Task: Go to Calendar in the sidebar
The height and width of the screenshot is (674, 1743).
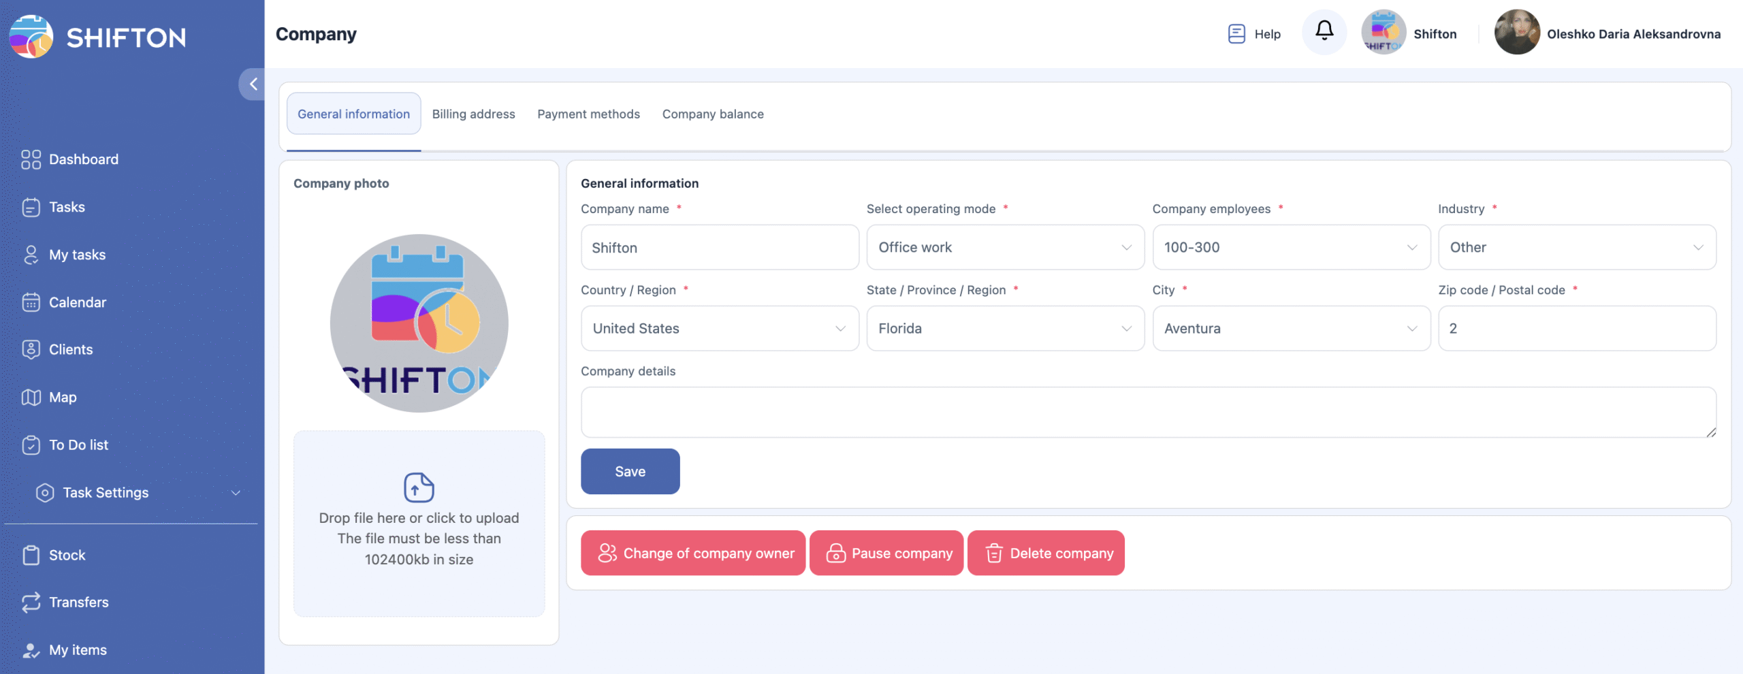Action: 77,302
